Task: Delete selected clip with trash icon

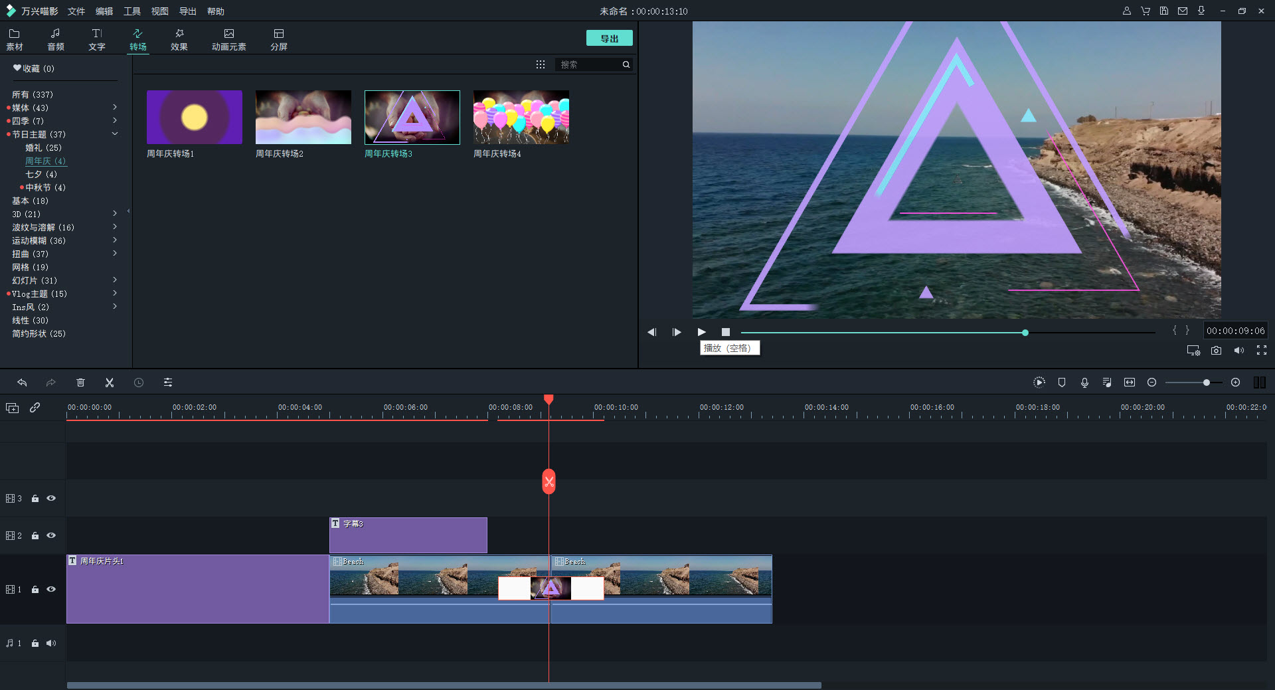Action: (x=80, y=383)
